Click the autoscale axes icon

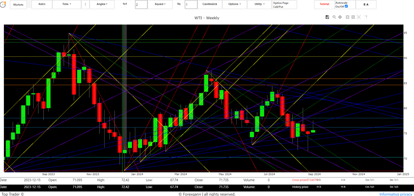360,17
